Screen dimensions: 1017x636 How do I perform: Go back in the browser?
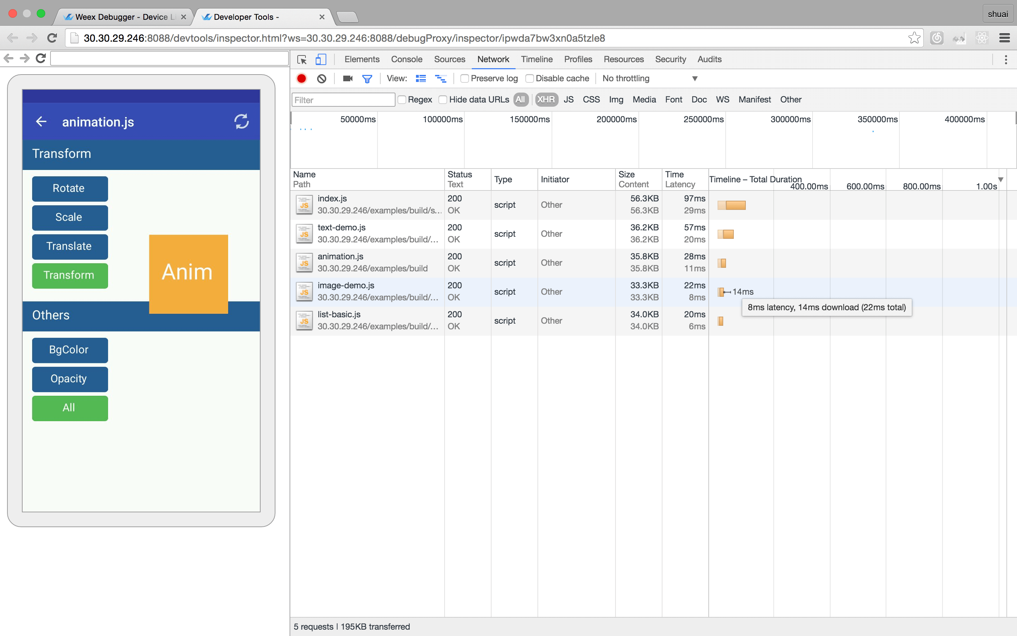pyautogui.click(x=13, y=38)
